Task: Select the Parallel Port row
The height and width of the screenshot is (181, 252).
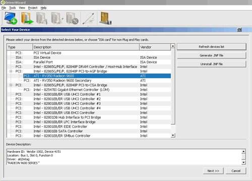Action: coord(89,62)
